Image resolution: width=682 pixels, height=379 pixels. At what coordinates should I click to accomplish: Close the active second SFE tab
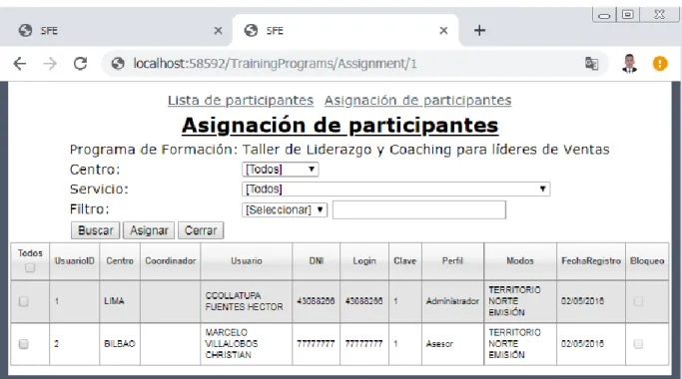443,31
